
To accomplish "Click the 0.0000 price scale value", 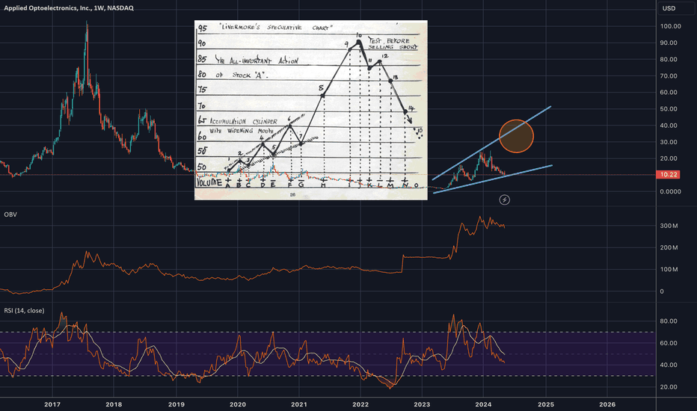I will pos(670,191).
